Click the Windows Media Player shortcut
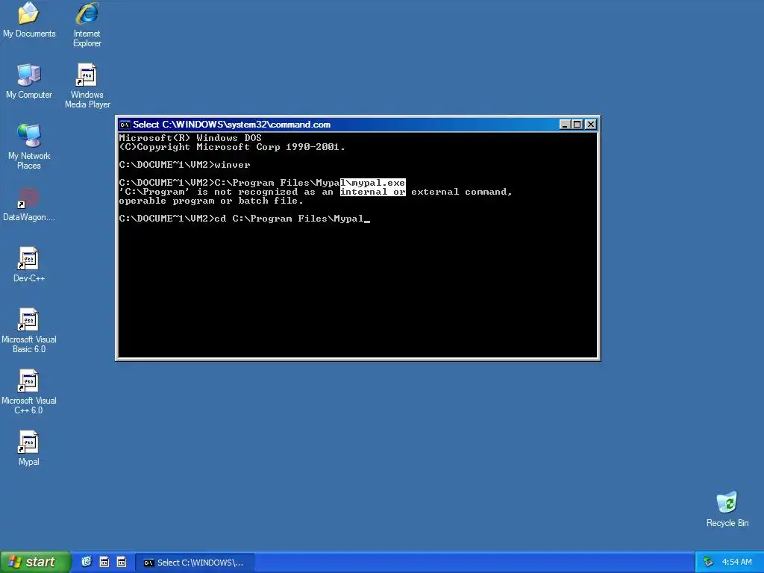Screen dimensions: 764x573 (x=87, y=86)
